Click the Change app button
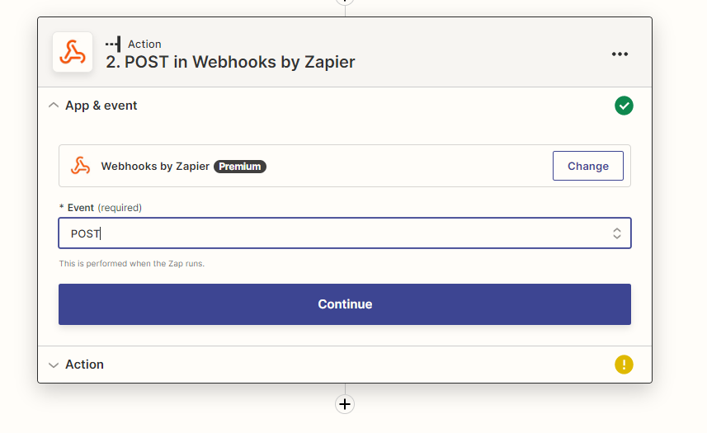The width and height of the screenshot is (707, 433). tap(587, 166)
